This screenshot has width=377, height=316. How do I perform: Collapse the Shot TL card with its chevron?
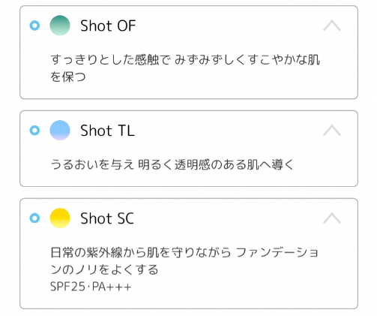click(x=332, y=131)
